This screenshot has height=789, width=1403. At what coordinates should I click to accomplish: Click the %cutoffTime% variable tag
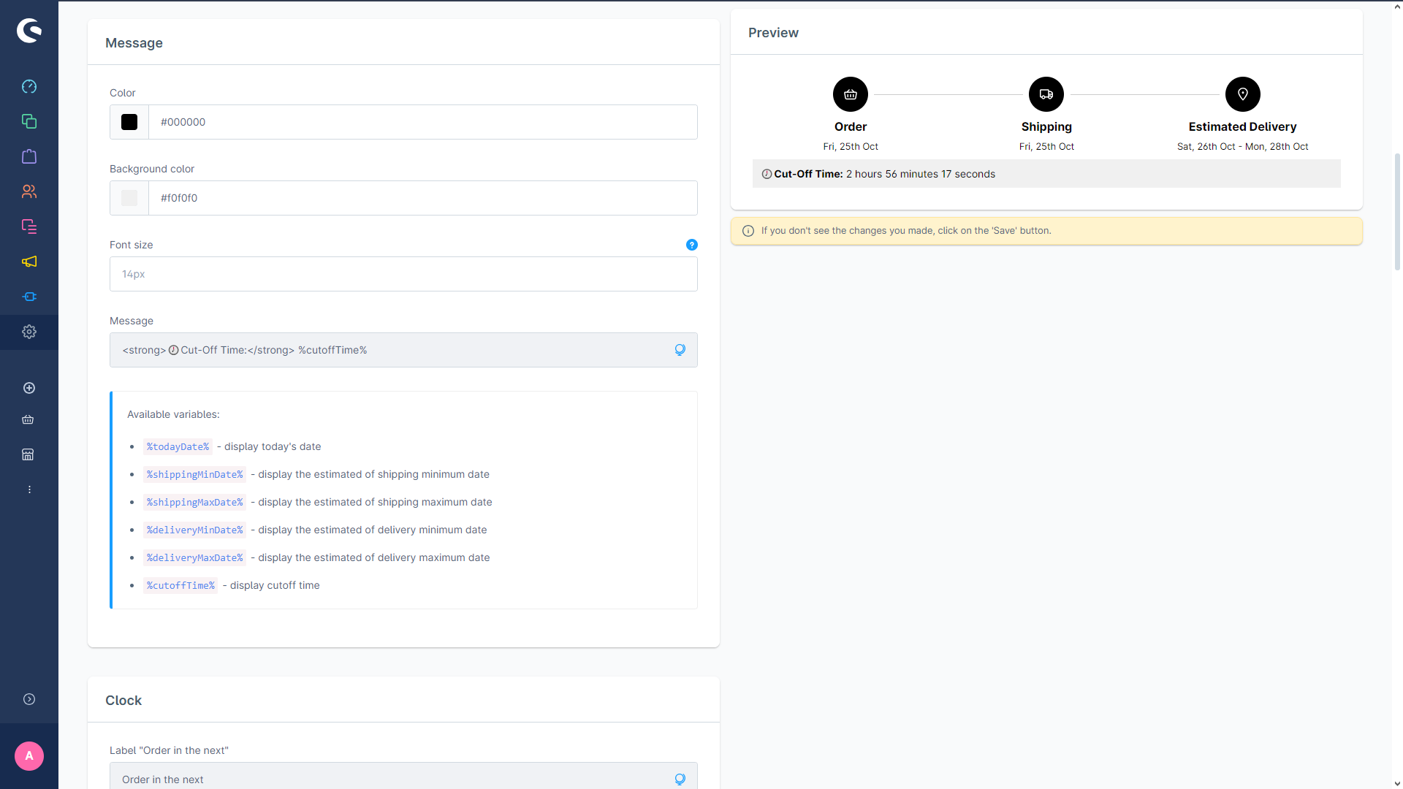[180, 585]
